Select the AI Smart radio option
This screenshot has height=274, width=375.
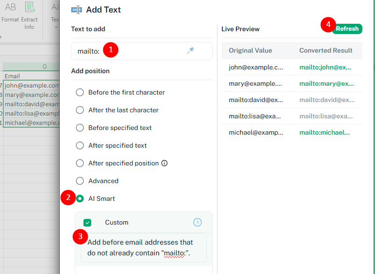(x=80, y=199)
